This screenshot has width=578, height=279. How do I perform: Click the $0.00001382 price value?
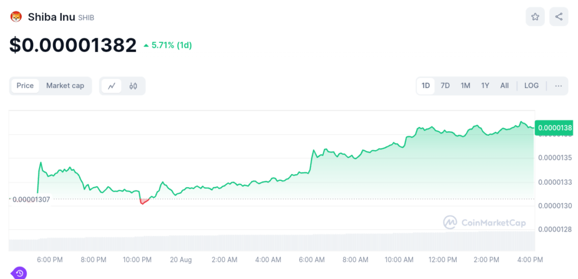[x=73, y=46]
